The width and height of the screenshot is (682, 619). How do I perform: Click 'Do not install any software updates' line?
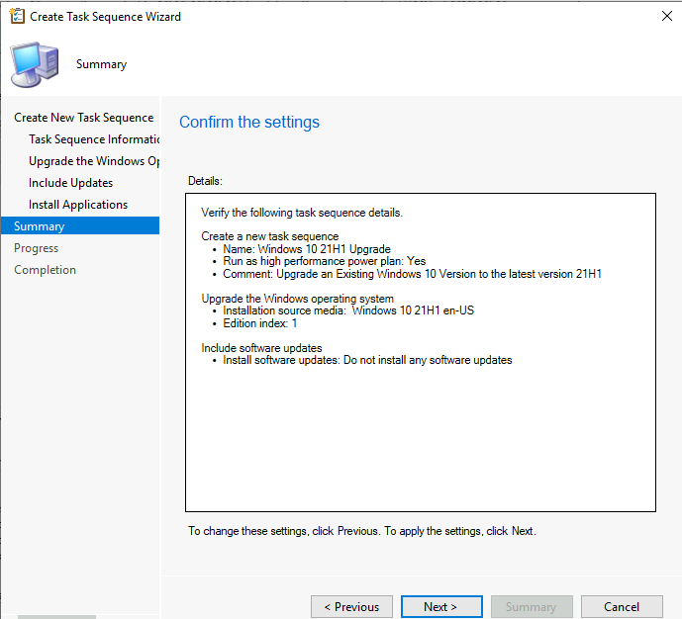pyautogui.click(x=367, y=360)
